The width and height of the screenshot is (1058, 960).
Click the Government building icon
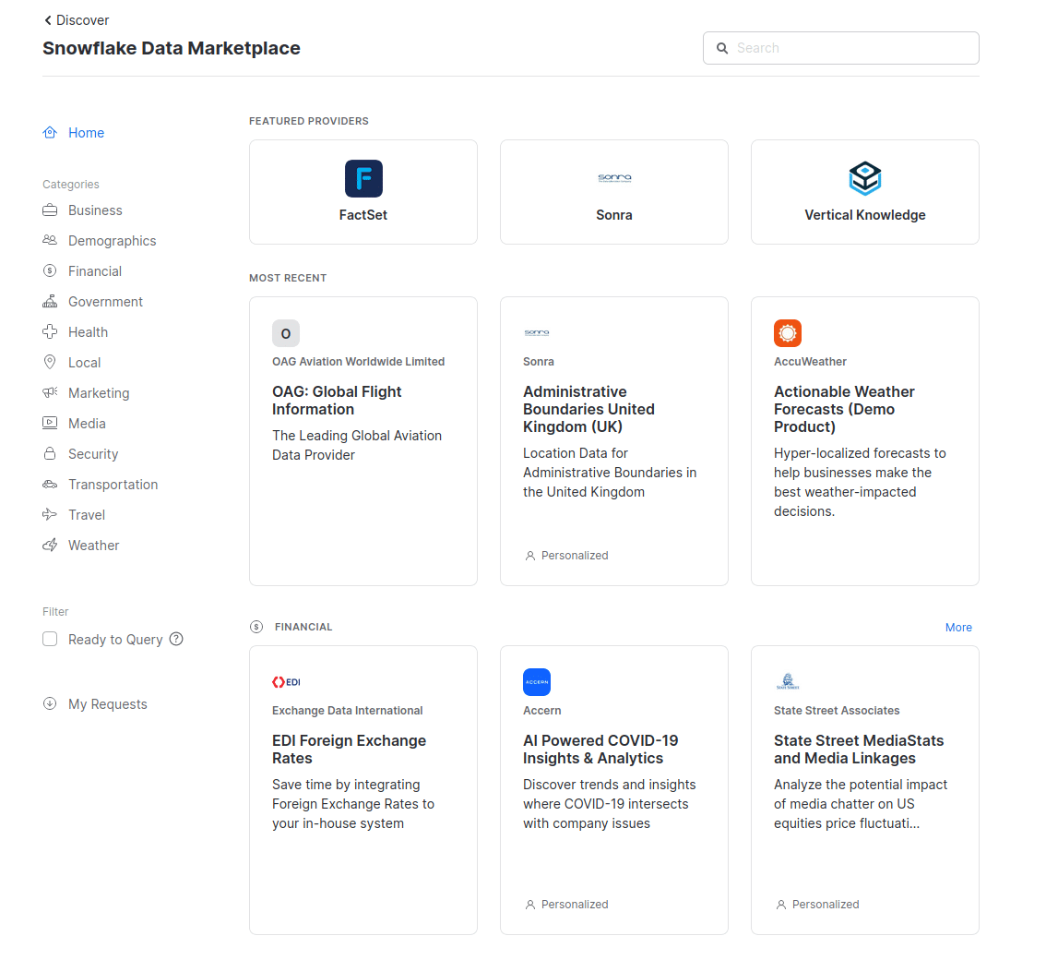point(50,301)
